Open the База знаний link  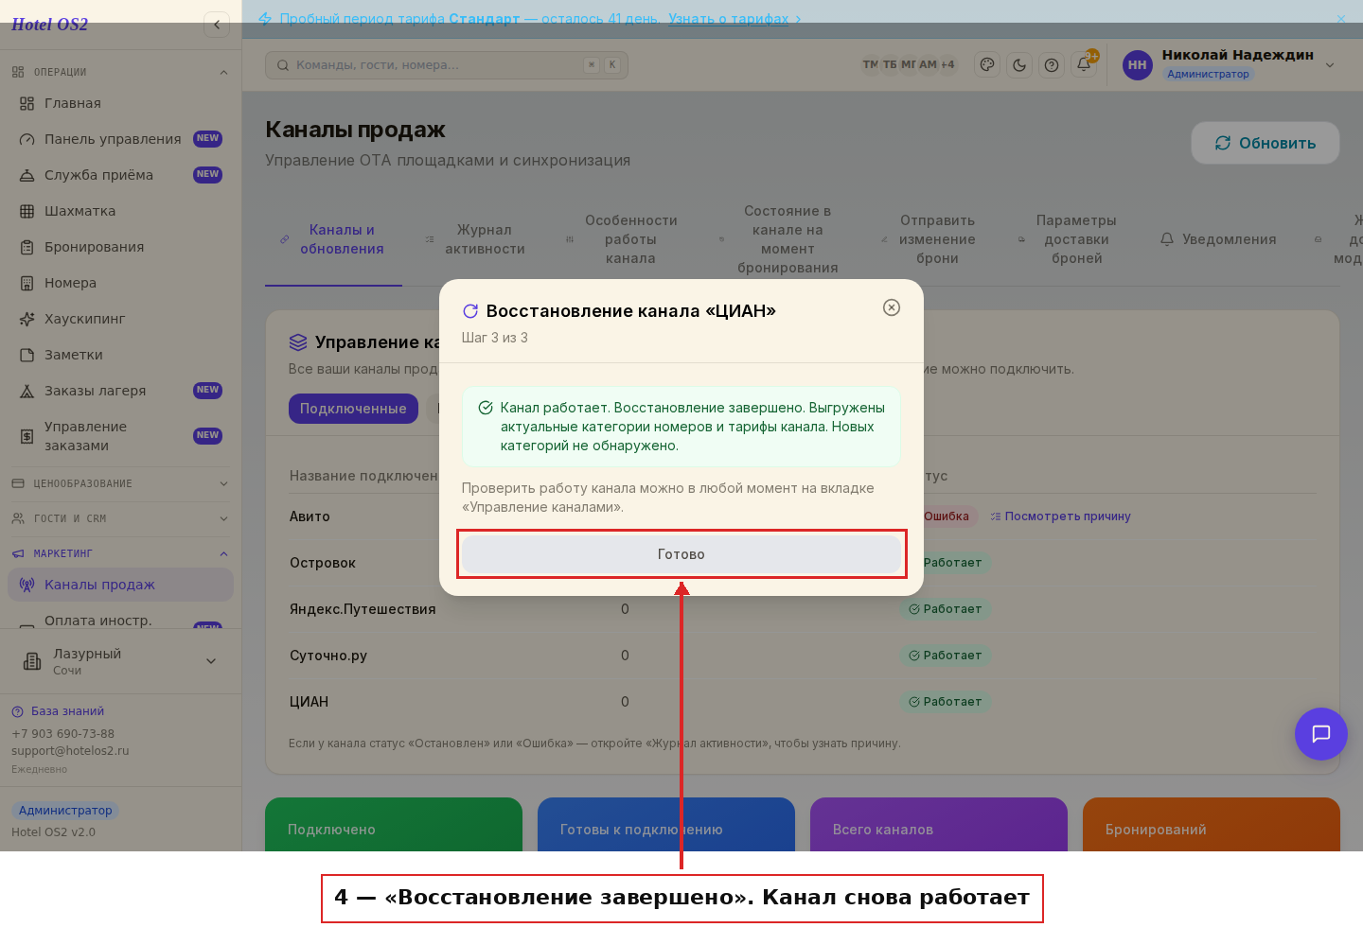[x=58, y=711]
